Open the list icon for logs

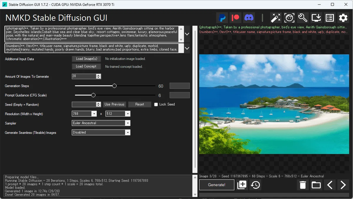point(330,18)
